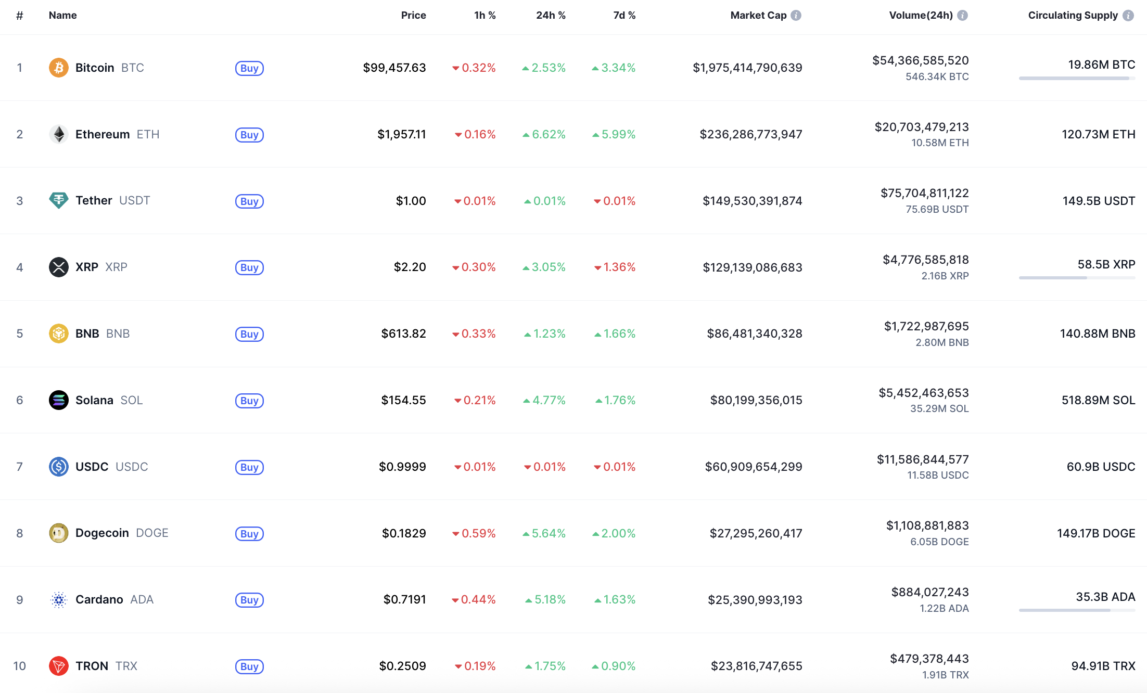
Task: Click the Bitcoin circulating supply progress bar
Action: tap(1076, 79)
